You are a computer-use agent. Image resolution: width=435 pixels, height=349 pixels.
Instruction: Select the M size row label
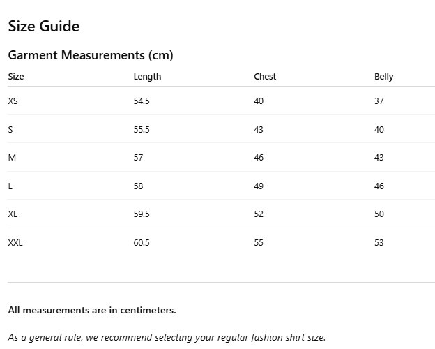[12, 158]
